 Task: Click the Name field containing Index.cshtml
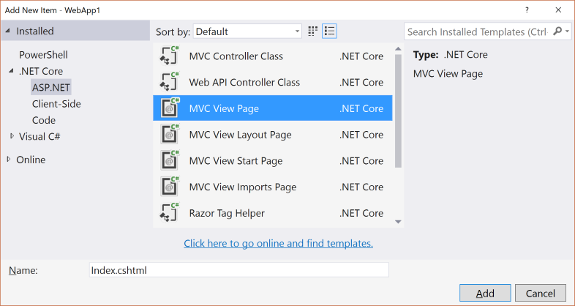(238, 270)
